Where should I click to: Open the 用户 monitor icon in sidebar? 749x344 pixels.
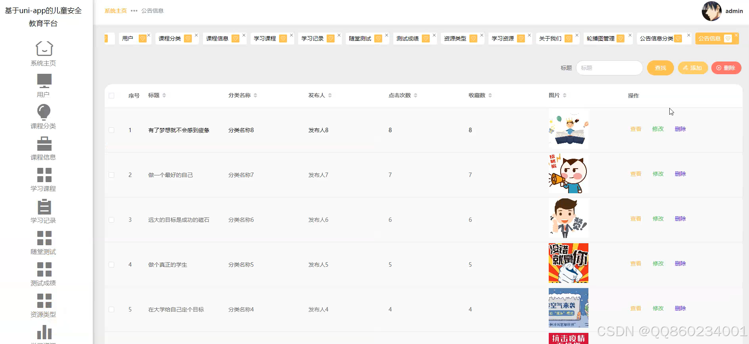44,81
